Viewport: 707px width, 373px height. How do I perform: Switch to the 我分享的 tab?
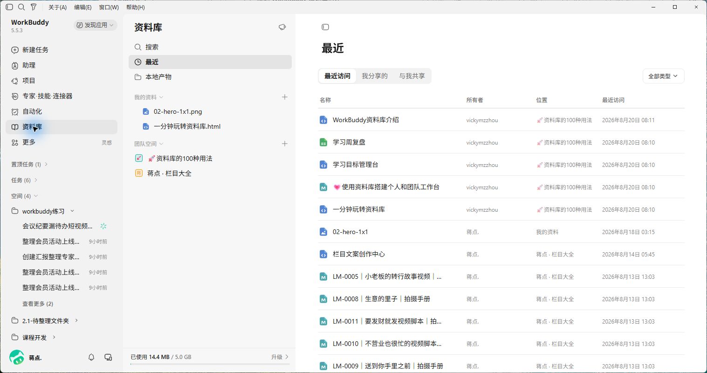375,76
